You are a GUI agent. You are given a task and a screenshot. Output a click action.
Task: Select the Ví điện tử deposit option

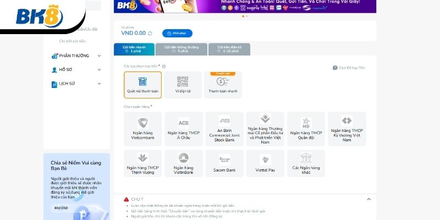coord(183,85)
